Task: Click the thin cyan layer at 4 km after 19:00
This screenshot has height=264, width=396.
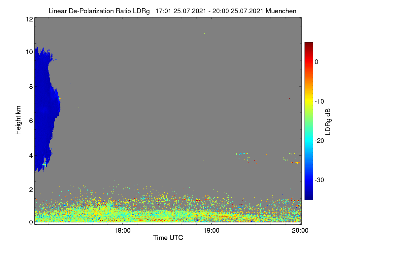Action: click(240, 153)
